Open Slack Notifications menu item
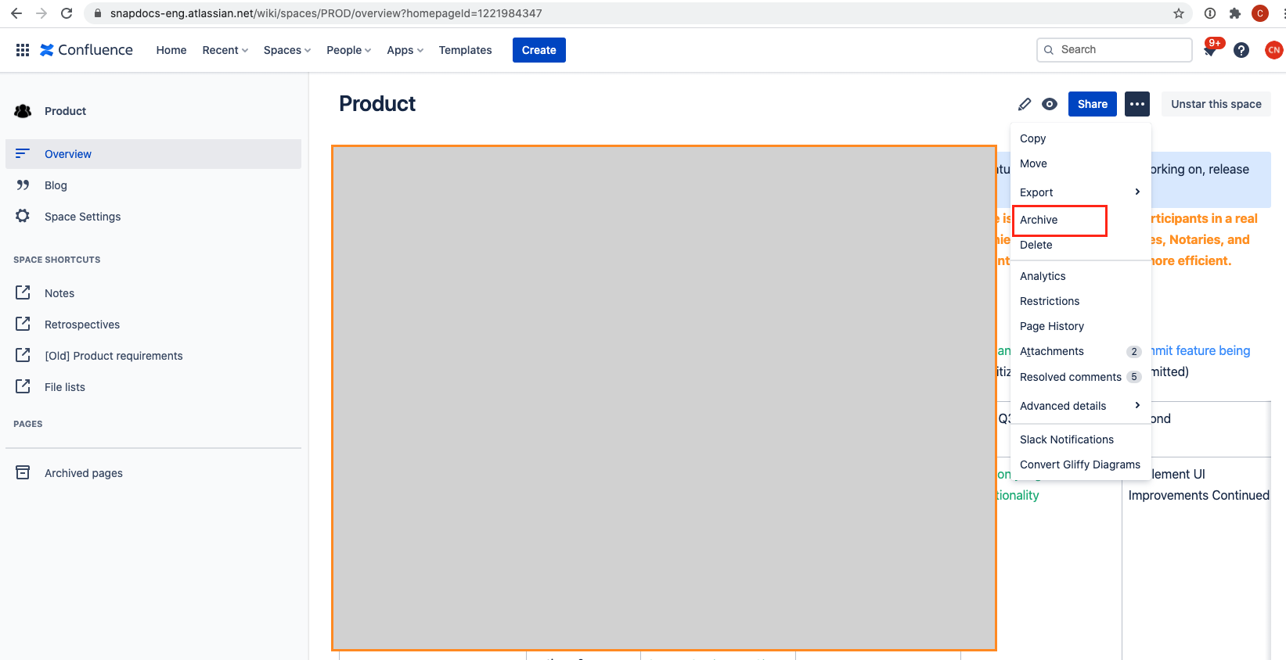The width and height of the screenshot is (1286, 660). coord(1080,439)
